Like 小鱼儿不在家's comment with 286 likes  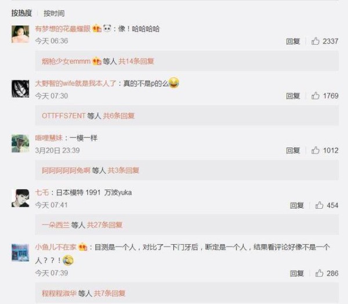pos(319,273)
